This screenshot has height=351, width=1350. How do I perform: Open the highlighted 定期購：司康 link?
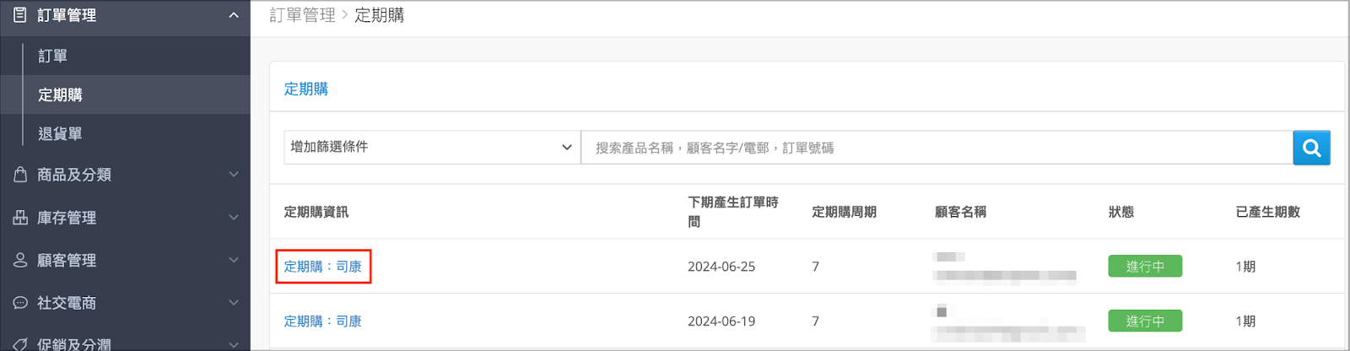322,267
